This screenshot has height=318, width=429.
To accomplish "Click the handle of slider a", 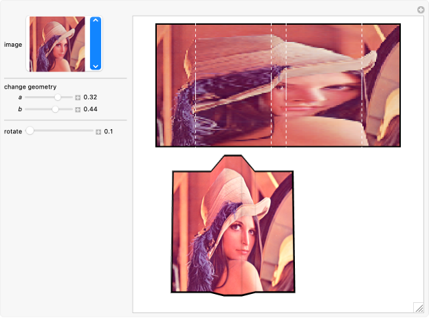I will 58,98.
